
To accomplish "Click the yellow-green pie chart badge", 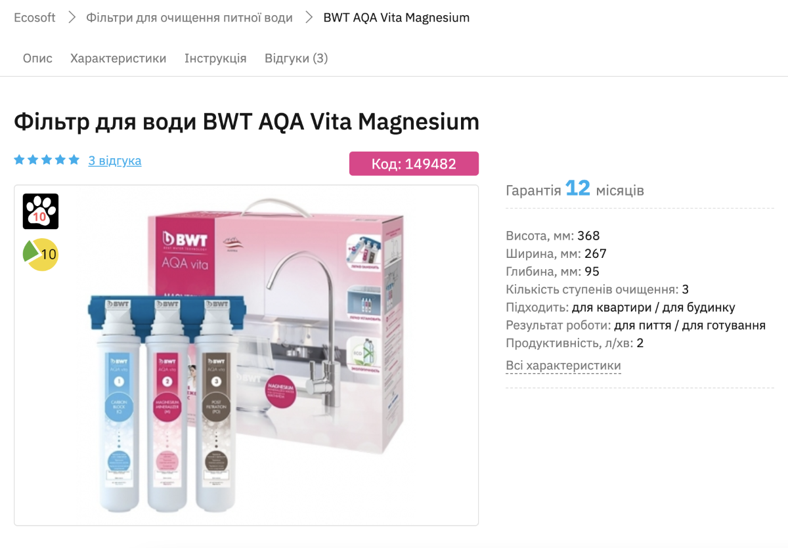I will point(41,254).
